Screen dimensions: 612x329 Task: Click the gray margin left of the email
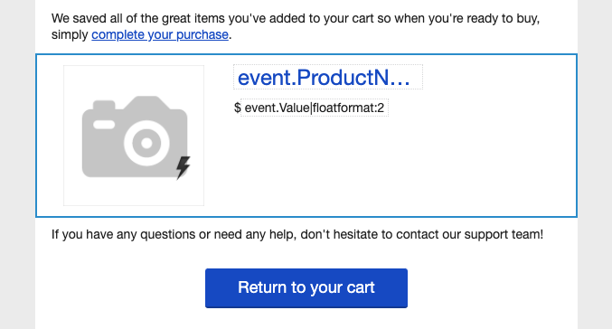pyautogui.click(x=17, y=164)
